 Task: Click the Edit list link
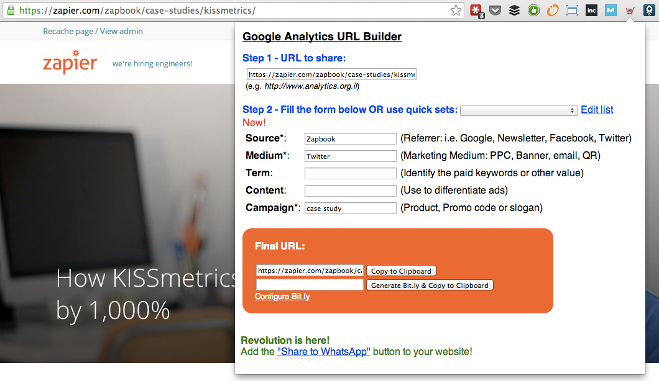(x=597, y=109)
